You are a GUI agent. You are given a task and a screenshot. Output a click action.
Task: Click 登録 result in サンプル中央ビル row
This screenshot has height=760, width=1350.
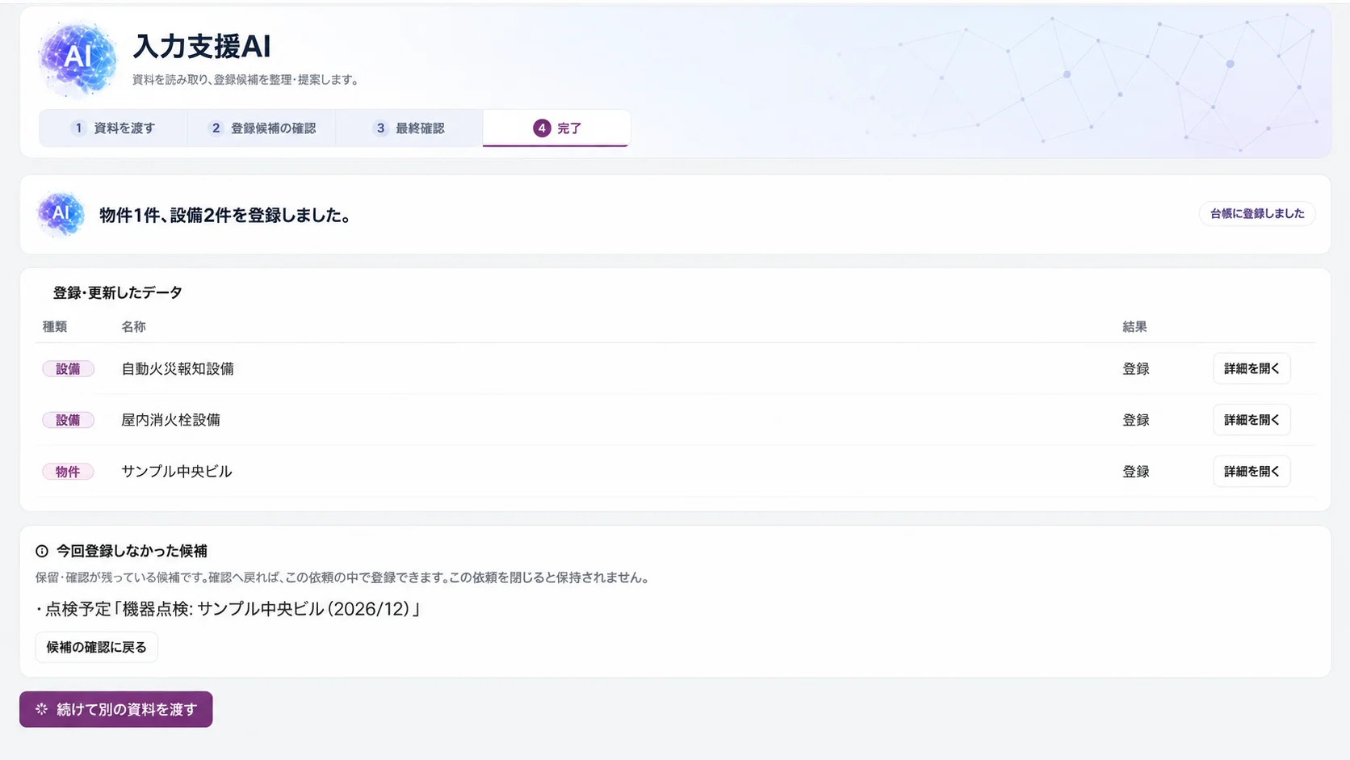[1136, 472]
